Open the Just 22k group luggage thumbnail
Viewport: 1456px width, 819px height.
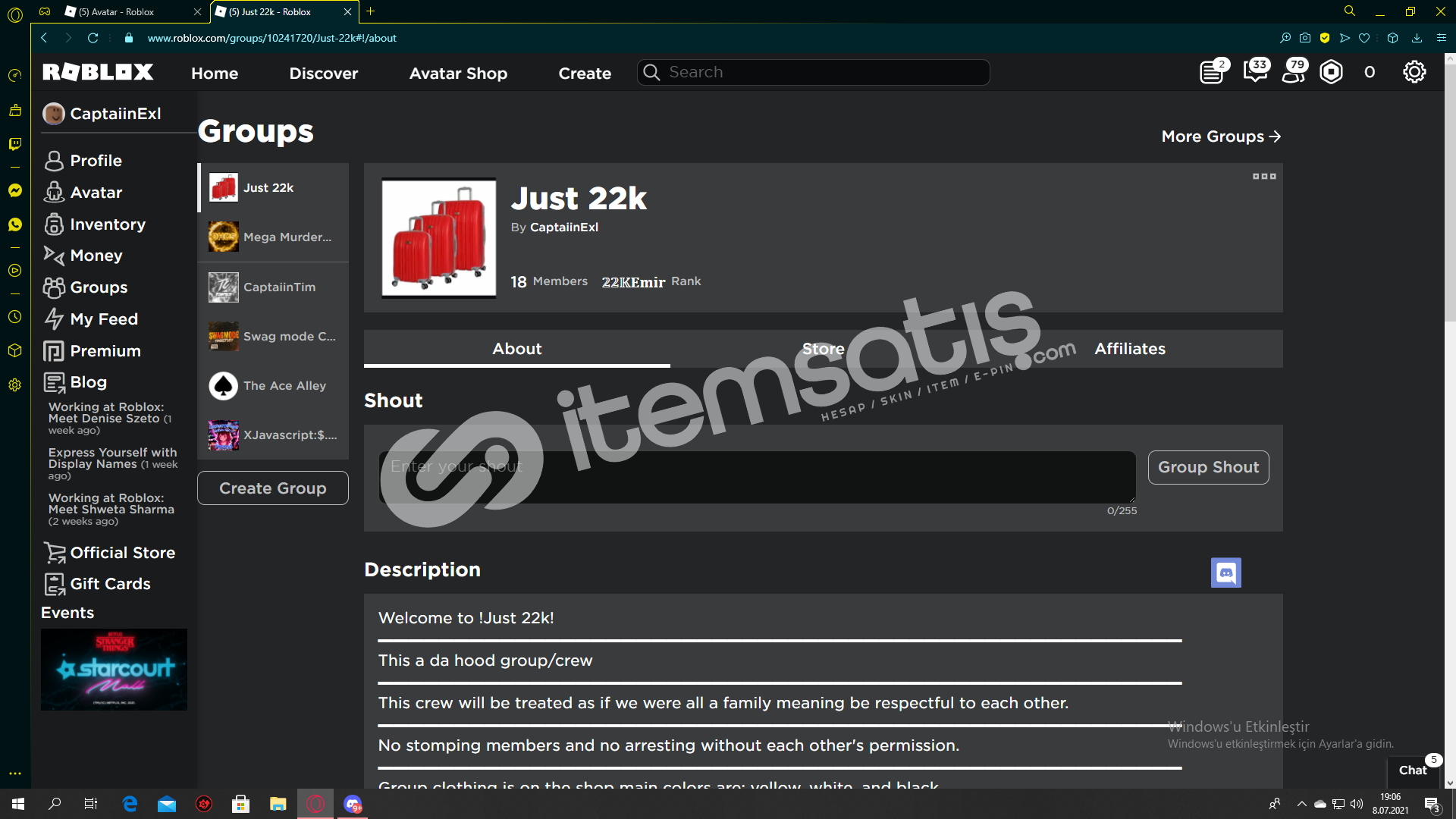[x=438, y=238]
